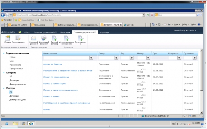Open the Suggested Sites dropdown
This screenshot has width=207, height=129.
27,20
